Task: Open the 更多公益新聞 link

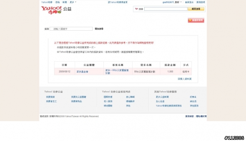Action: pyautogui.click(x=162, y=97)
